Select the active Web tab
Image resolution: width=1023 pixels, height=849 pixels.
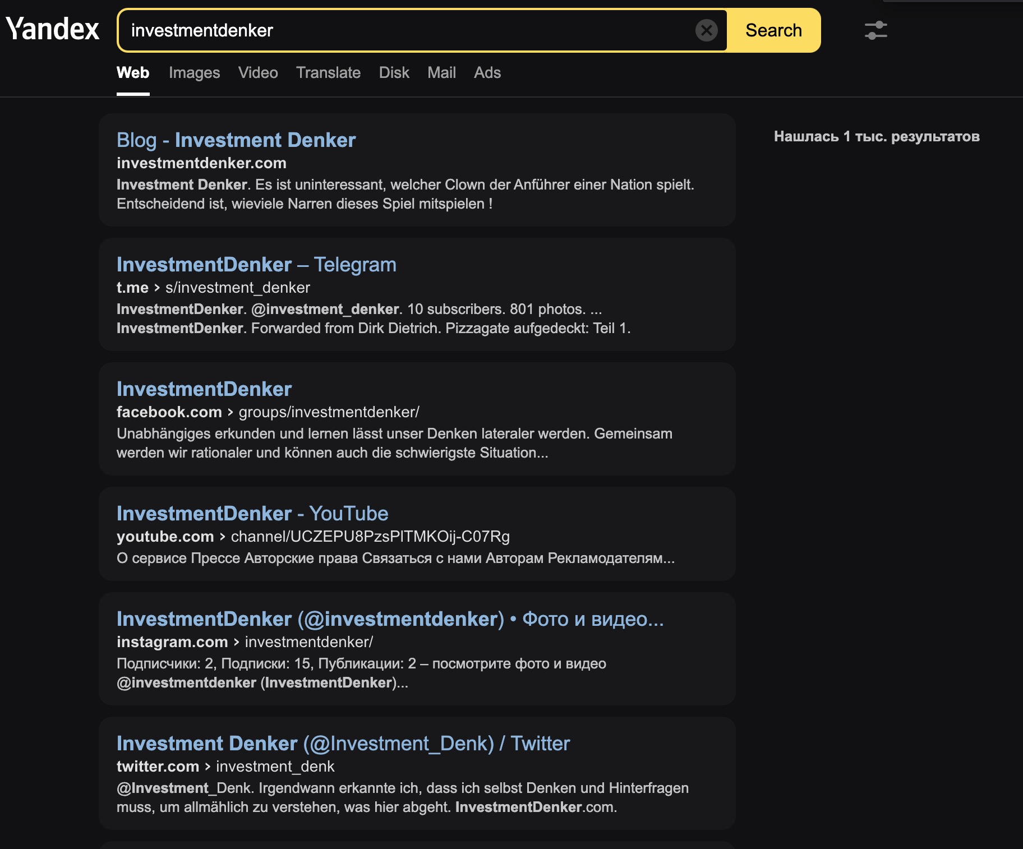(x=133, y=73)
